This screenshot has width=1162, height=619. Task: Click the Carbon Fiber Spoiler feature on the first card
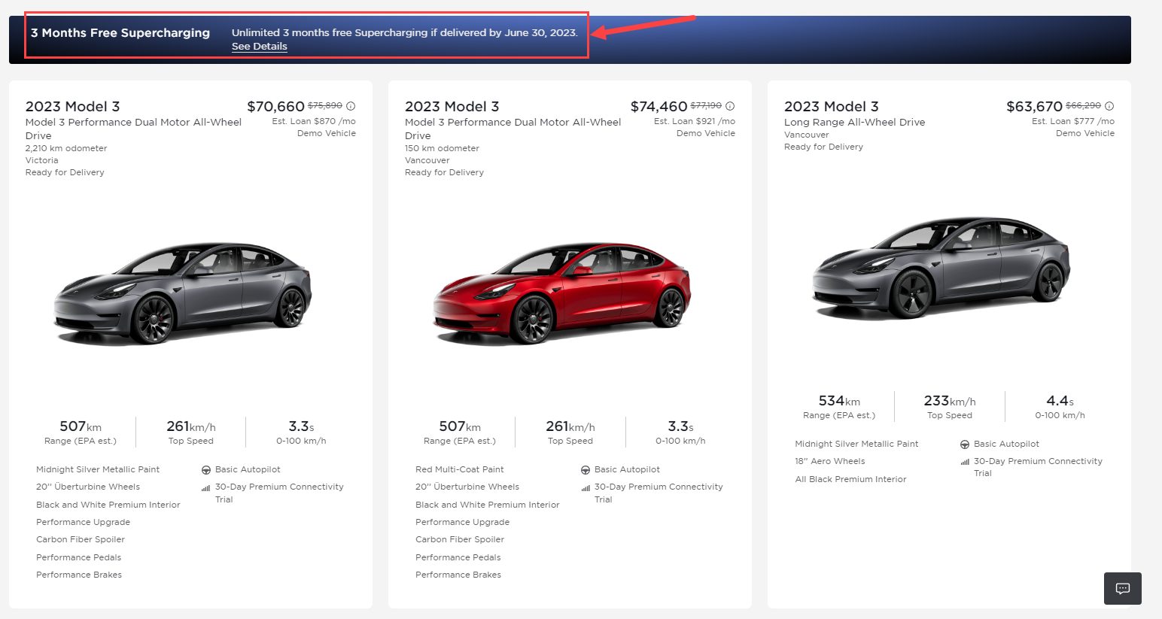coord(81,539)
